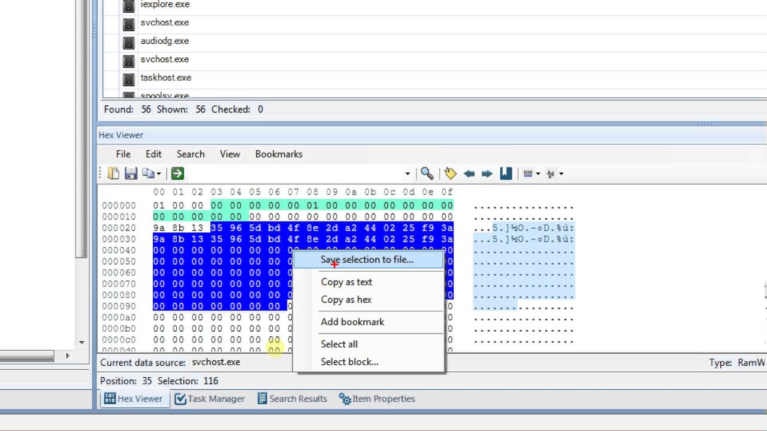
Task: Open the Search menu in Hex Viewer
Action: [191, 154]
